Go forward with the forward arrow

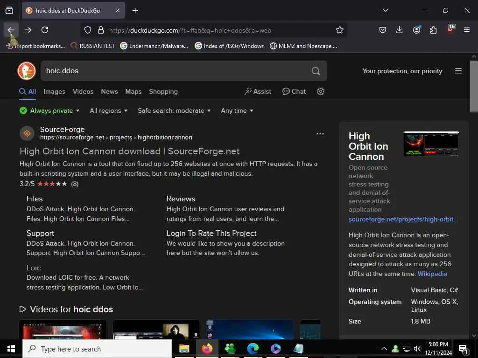pyautogui.click(x=28, y=30)
